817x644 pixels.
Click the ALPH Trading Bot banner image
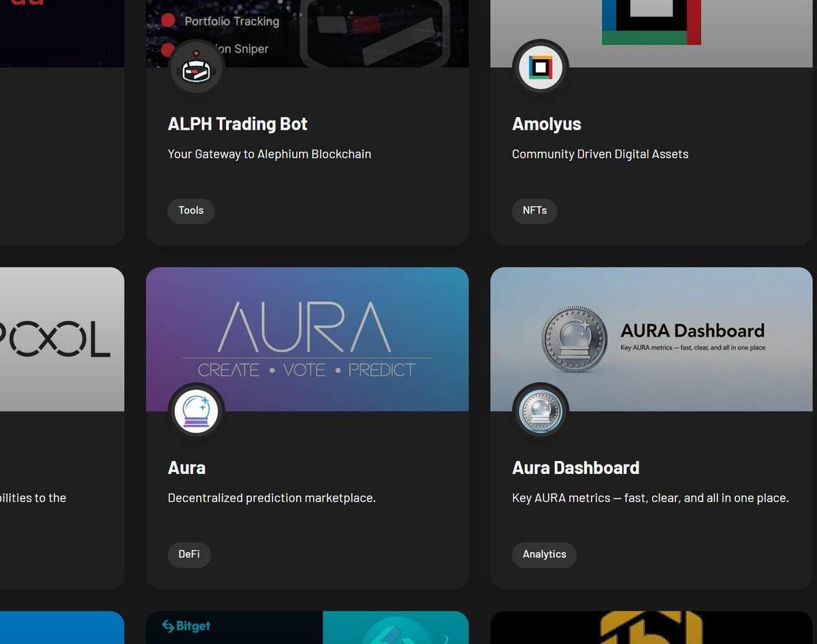pos(307,33)
